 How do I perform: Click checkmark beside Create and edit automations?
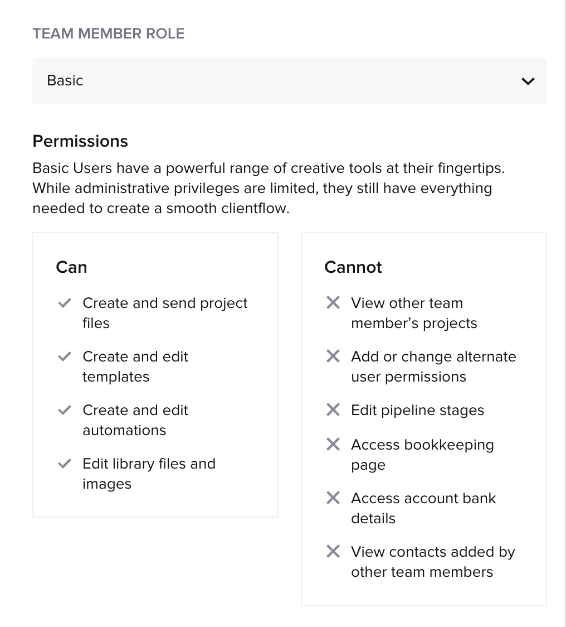(x=65, y=411)
